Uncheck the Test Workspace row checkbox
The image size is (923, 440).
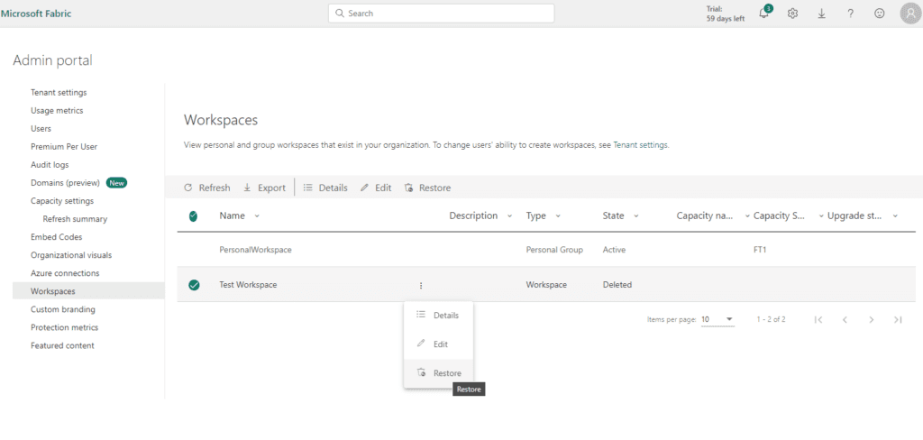(x=194, y=285)
